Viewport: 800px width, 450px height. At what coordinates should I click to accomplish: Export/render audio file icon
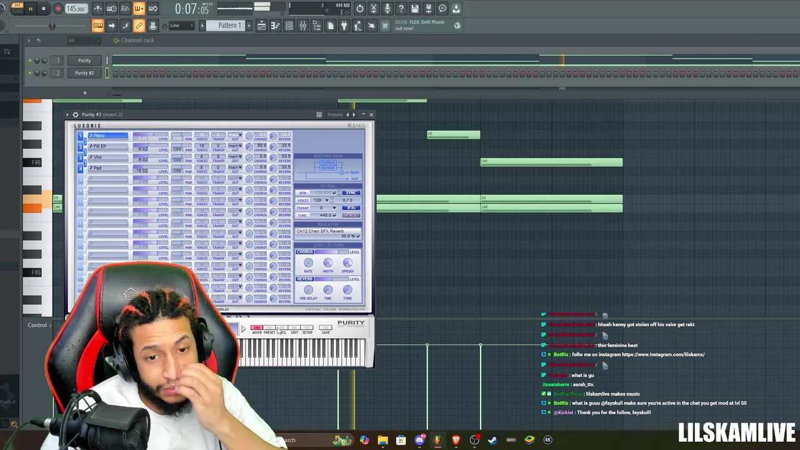(x=429, y=9)
